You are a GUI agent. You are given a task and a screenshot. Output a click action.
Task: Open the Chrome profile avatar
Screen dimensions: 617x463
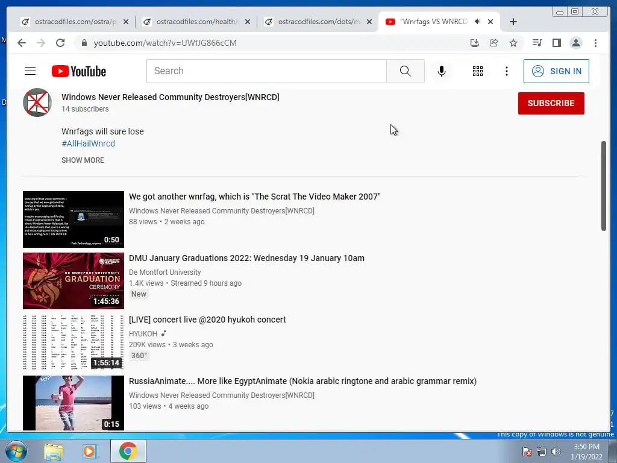click(575, 43)
